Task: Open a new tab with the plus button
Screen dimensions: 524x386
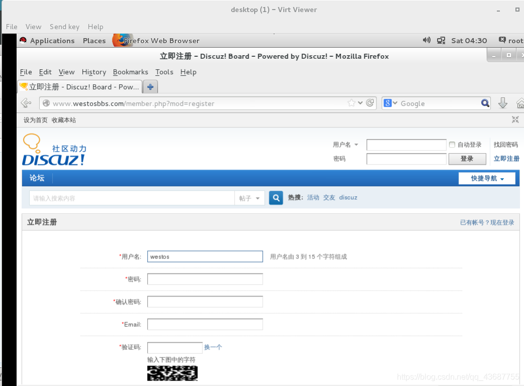Action: pyautogui.click(x=150, y=87)
